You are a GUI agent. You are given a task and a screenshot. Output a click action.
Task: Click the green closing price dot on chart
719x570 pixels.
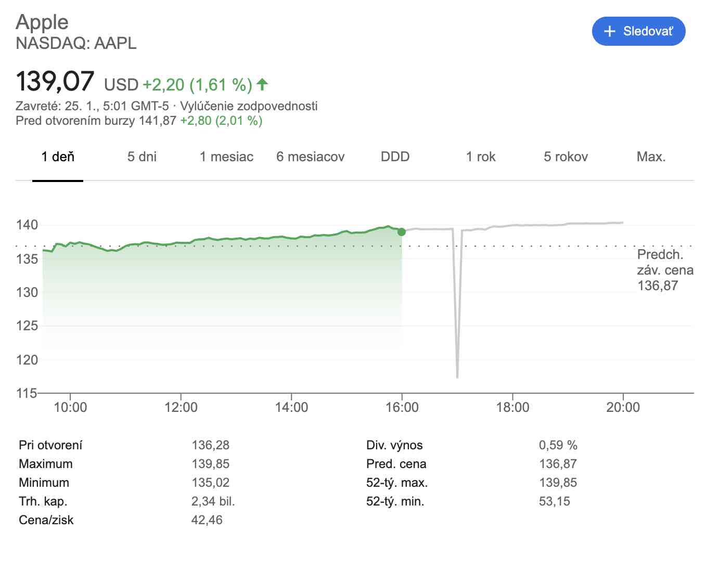(401, 231)
